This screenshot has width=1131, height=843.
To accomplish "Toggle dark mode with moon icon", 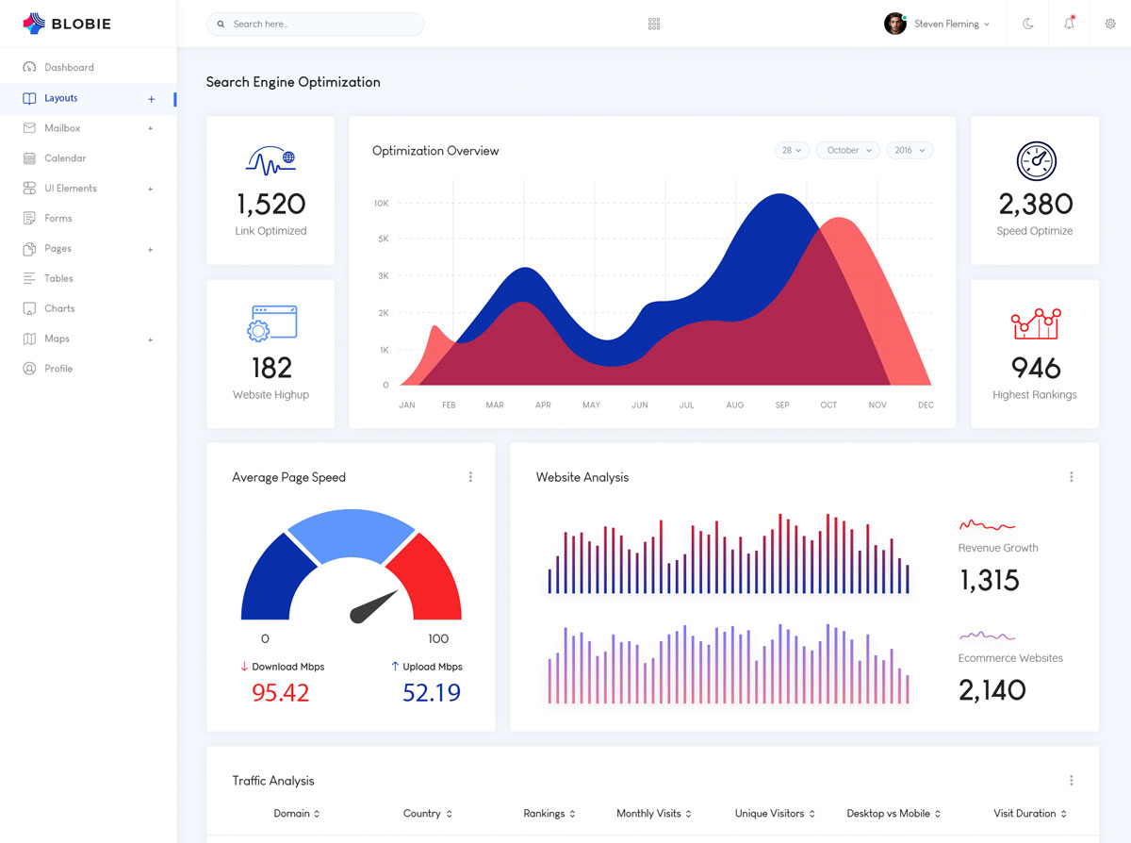I will pyautogui.click(x=1027, y=24).
